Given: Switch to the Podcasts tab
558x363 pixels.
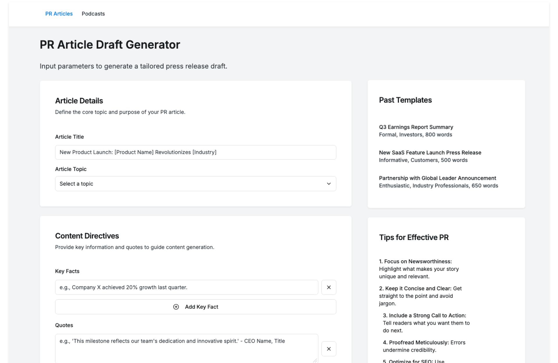Looking at the screenshot, I should point(93,14).
